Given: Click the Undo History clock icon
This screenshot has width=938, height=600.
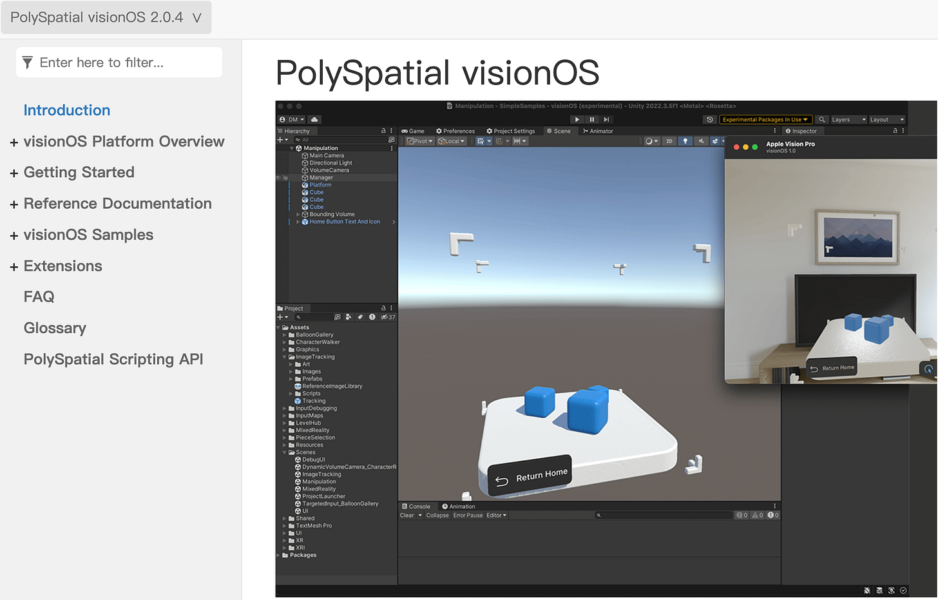Looking at the screenshot, I should pyautogui.click(x=709, y=119).
